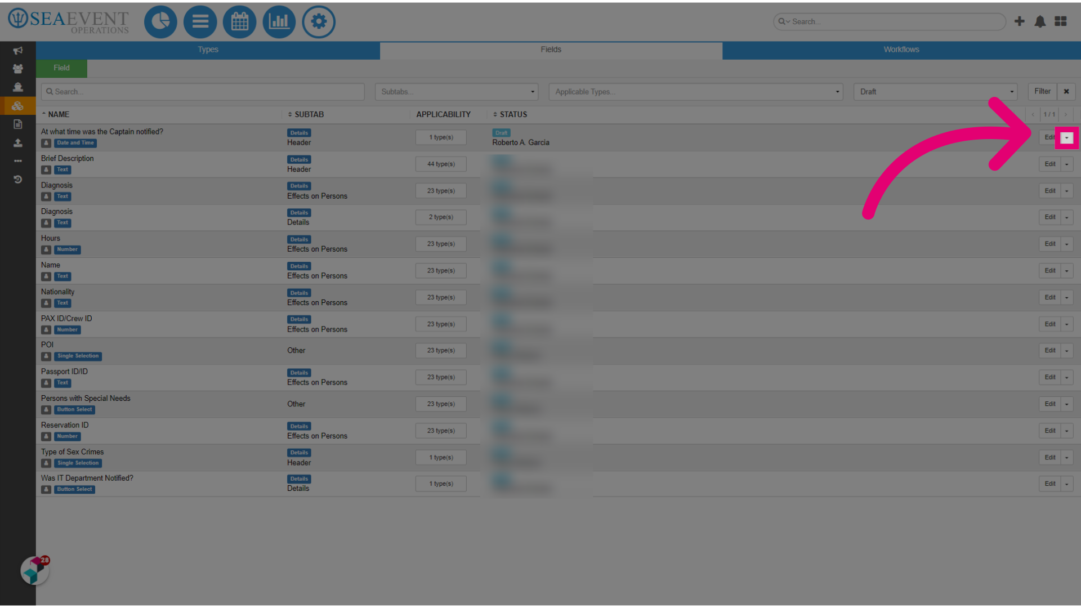Edit the Brief Description field
This screenshot has width=1081, height=608.
1050,164
